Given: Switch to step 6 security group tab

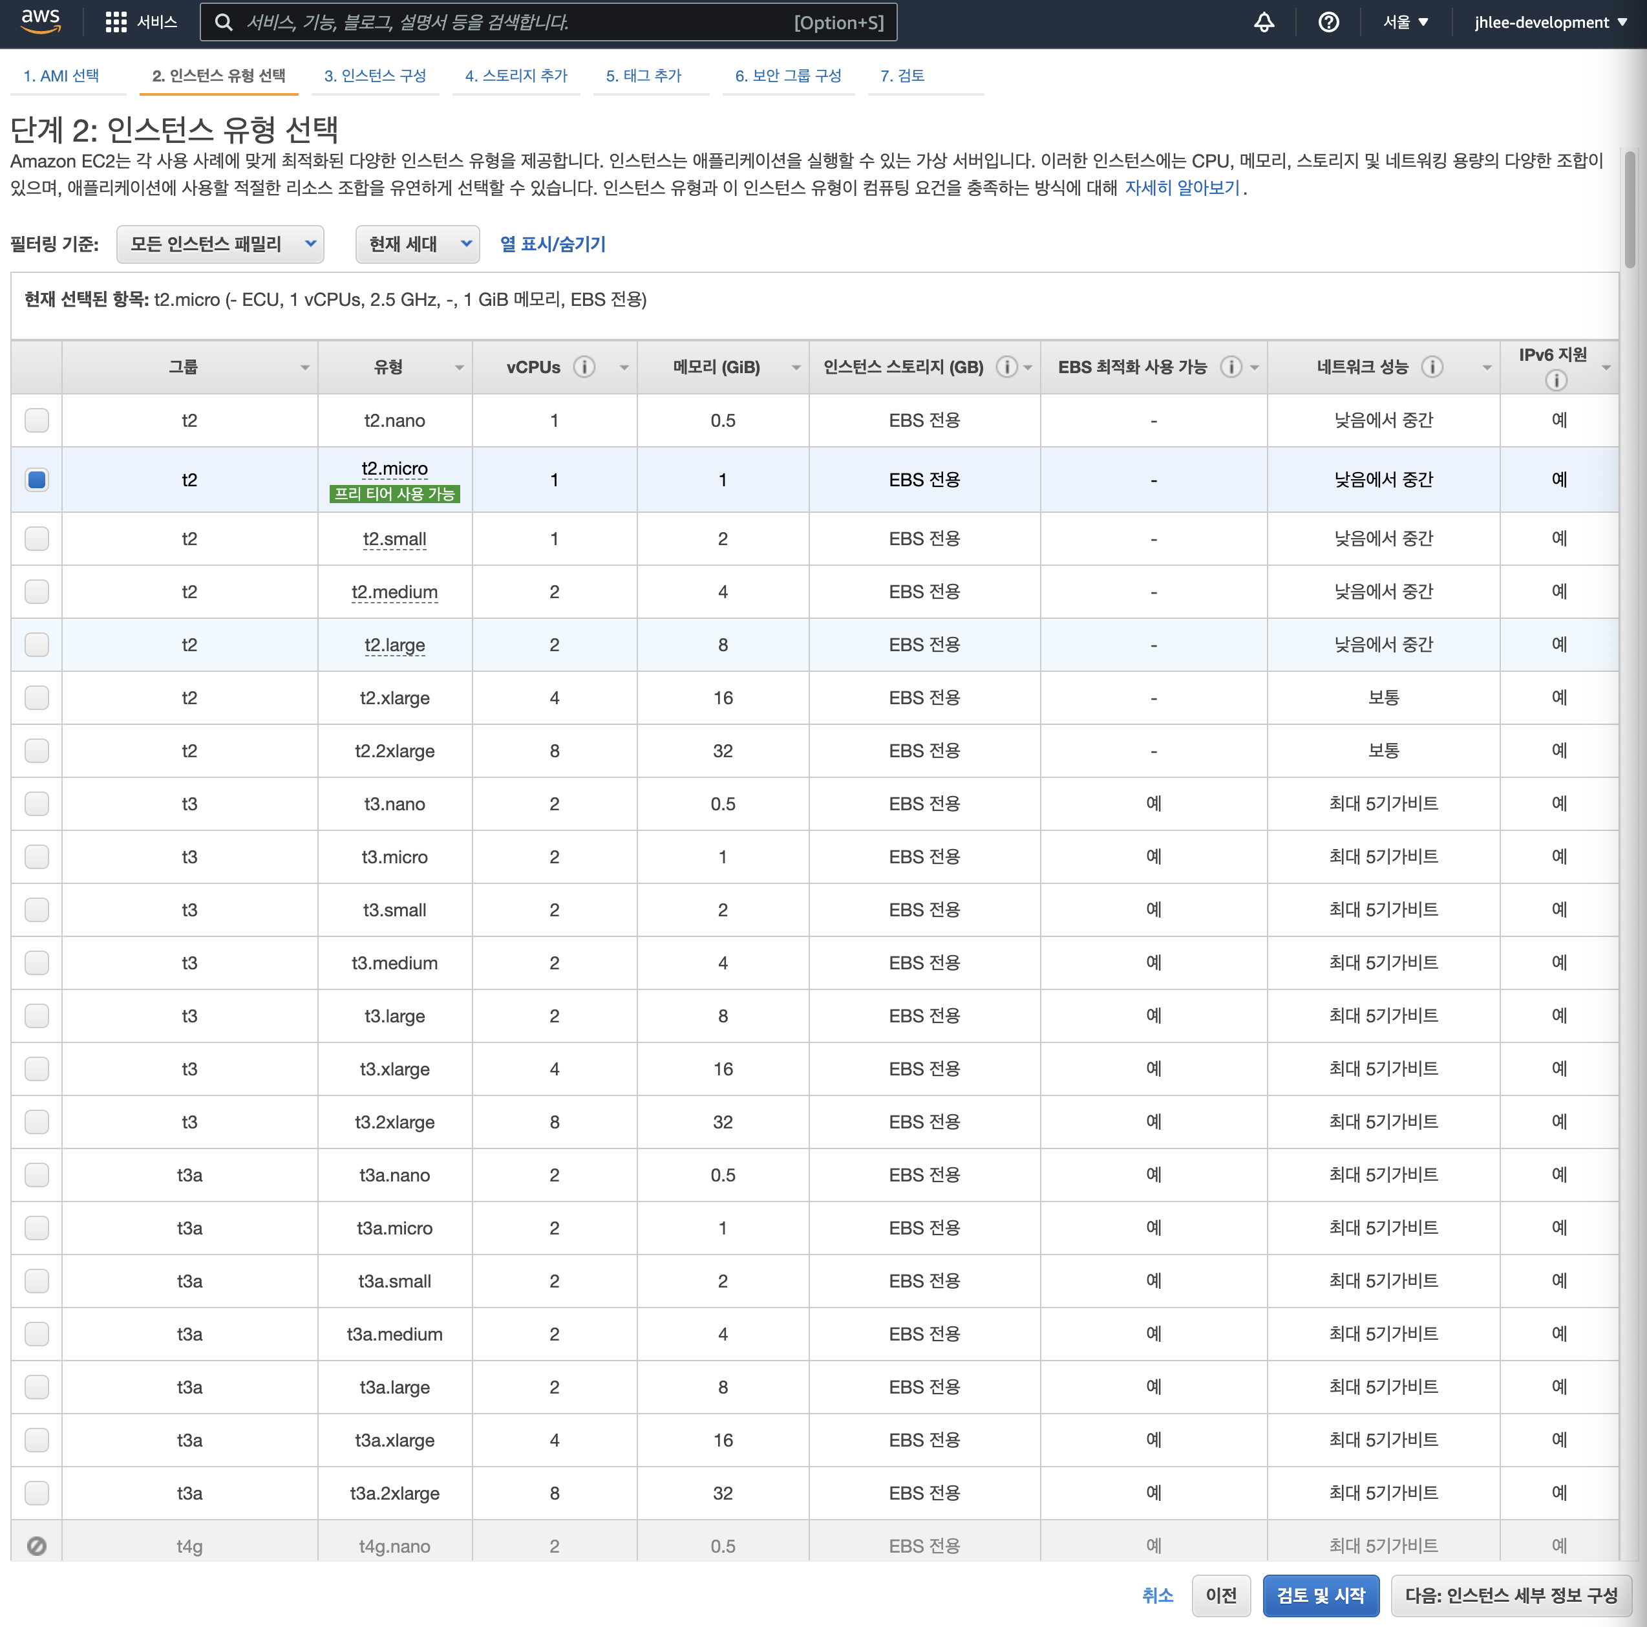Looking at the screenshot, I should pyautogui.click(x=788, y=75).
